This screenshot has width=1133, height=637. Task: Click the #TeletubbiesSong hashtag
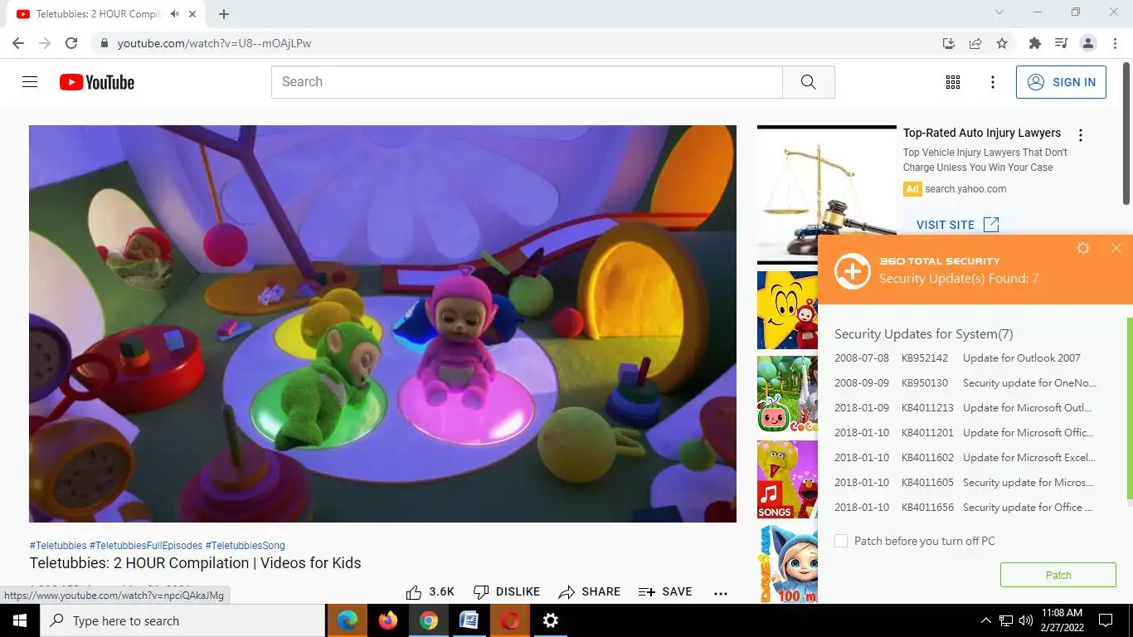(x=246, y=546)
